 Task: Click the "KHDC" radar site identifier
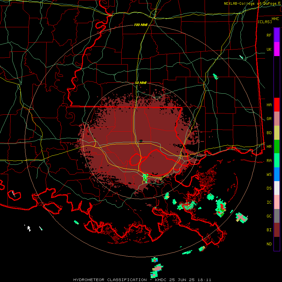pos(161,280)
